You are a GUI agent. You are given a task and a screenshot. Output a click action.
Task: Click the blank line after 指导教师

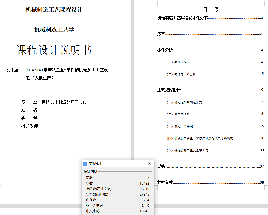point(56,126)
